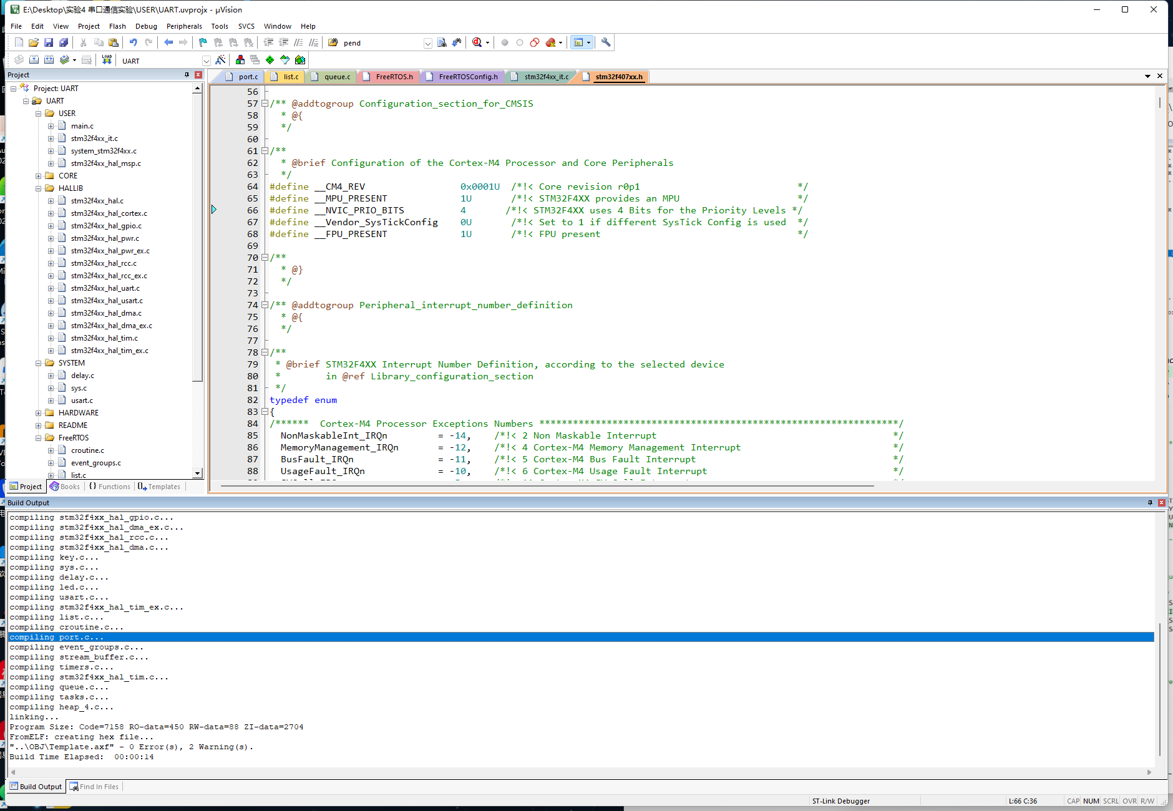This screenshot has height=811, width=1173.
Task: Undo the last edit
Action: point(132,42)
